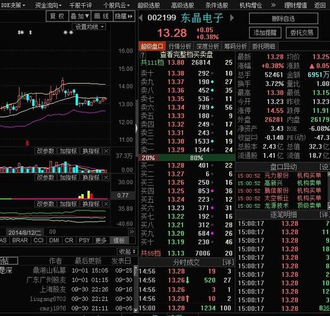Image resolution: width=330 pixels, height=316 pixels.
Task: Open 分时成交 detail link [详]
Action: (x=228, y=262)
